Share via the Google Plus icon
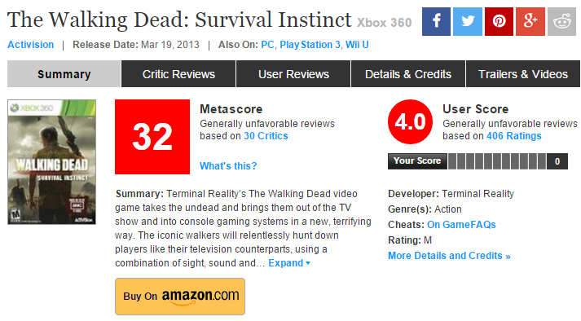This screenshot has height=321, width=581. pyautogui.click(x=530, y=21)
